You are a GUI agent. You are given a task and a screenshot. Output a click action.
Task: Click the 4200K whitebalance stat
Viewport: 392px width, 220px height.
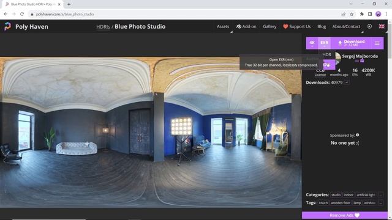click(x=368, y=72)
